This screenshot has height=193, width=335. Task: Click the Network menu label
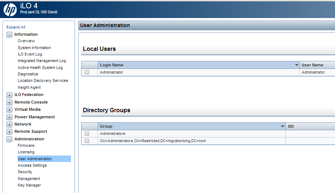[x=23, y=124]
